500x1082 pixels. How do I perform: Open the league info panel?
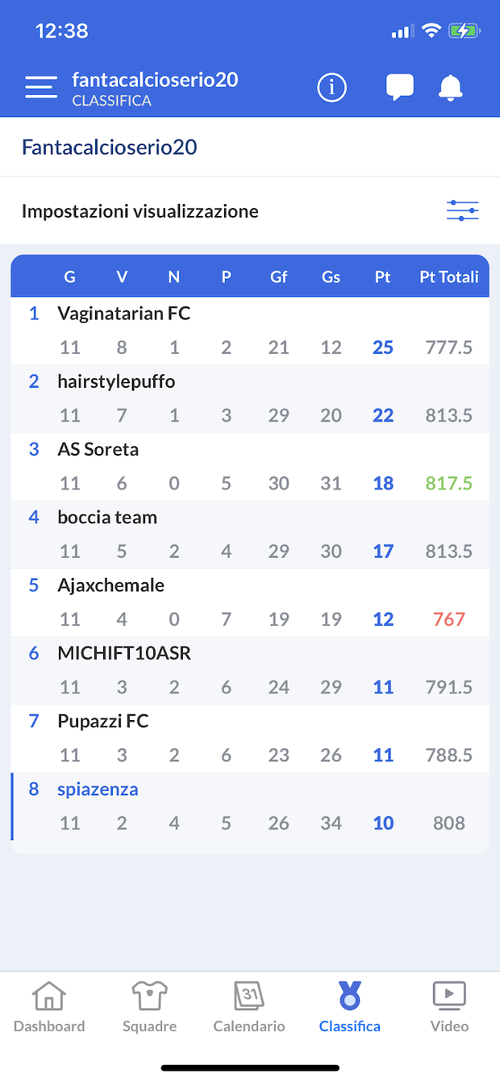tap(331, 87)
